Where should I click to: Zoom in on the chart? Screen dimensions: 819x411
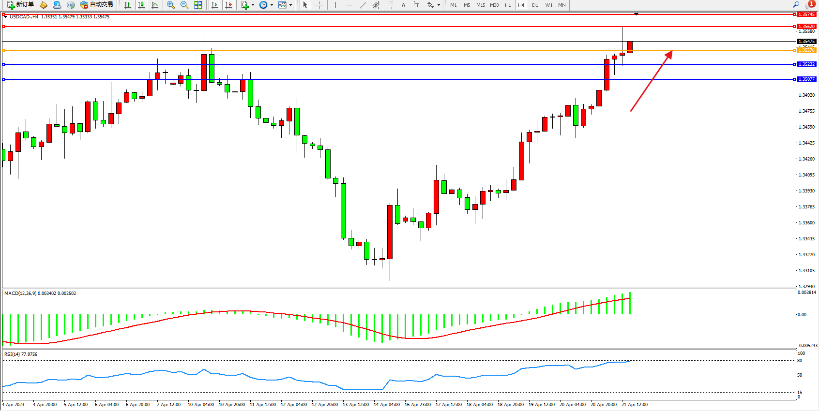click(x=170, y=5)
